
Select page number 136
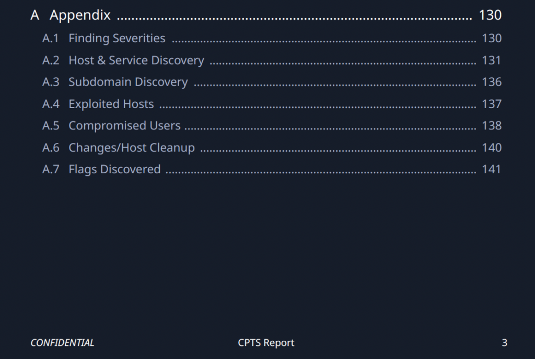tap(491, 82)
